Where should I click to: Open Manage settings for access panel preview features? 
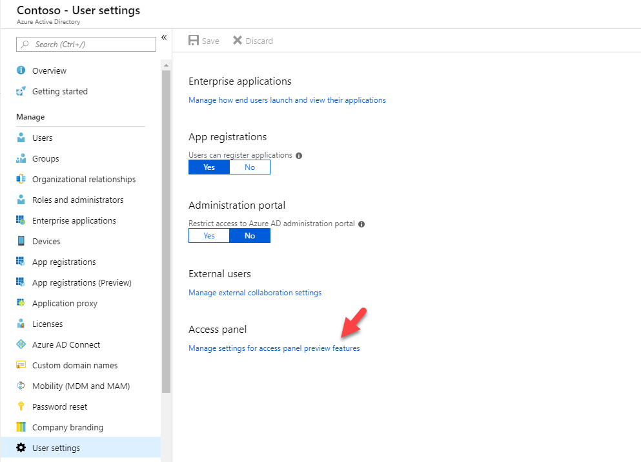(274, 348)
